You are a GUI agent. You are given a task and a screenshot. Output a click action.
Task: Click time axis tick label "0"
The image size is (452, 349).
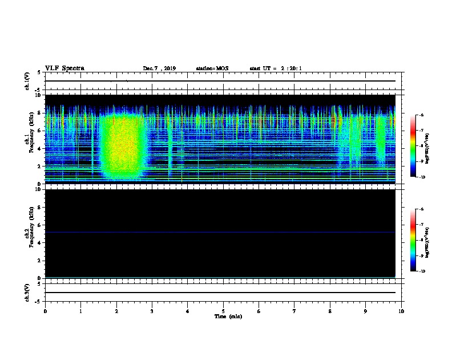click(45, 311)
